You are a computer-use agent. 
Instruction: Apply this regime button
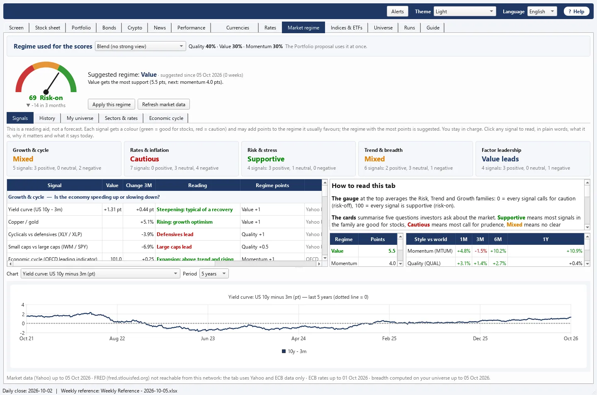point(112,105)
